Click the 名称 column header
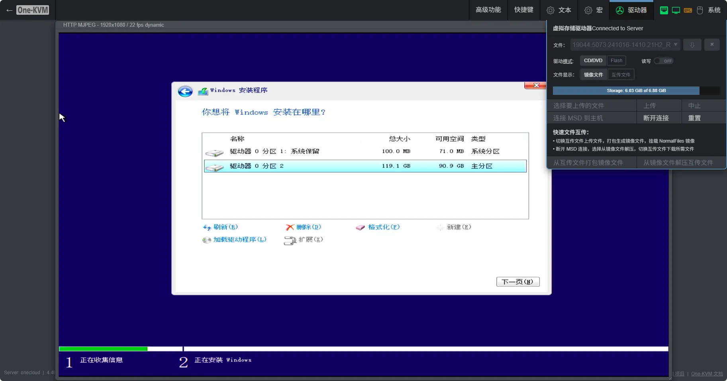Viewport: 727px width, 381px height. click(x=237, y=139)
